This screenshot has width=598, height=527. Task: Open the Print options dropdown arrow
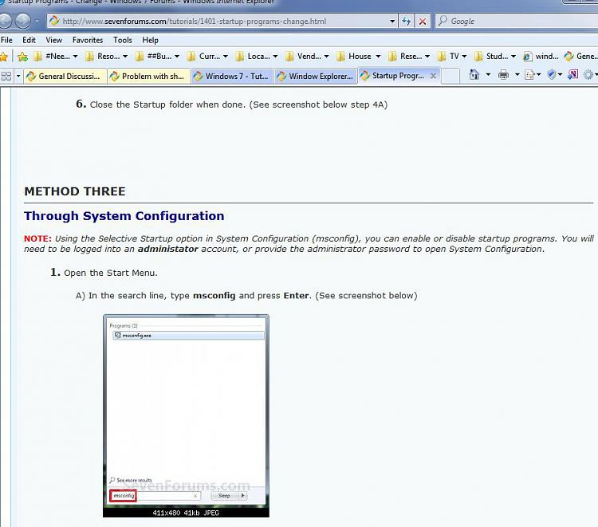[x=517, y=75]
